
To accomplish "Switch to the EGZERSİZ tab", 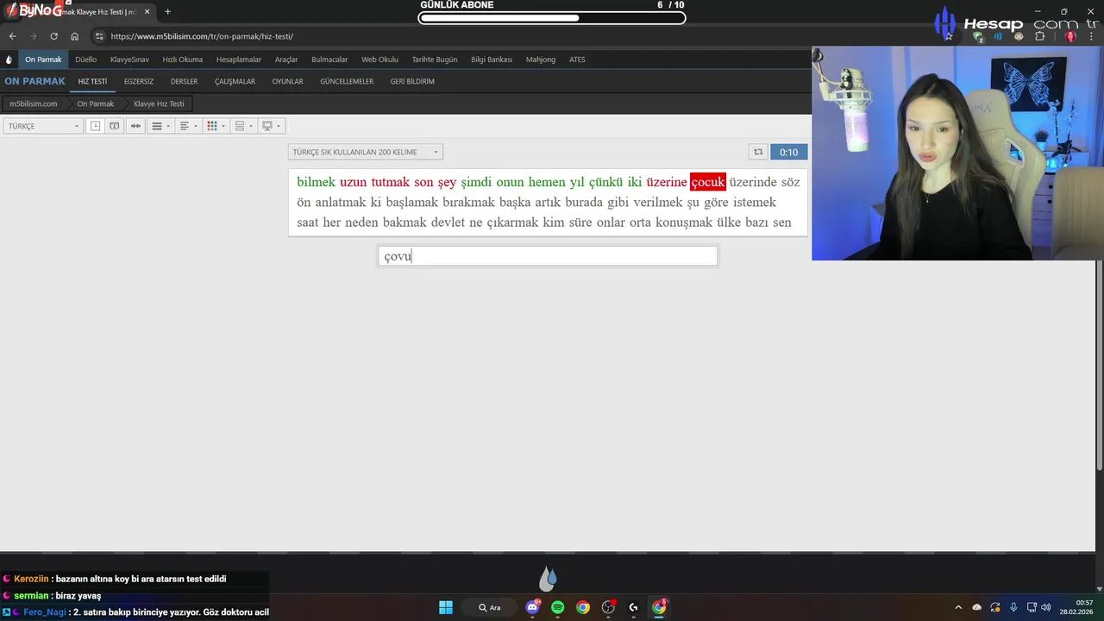I will coord(139,81).
